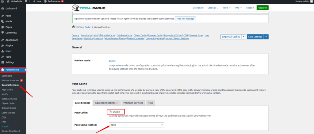The height and width of the screenshot is (134, 314).
Task: Switch to the Premium Services tab
Action: coord(133,103)
